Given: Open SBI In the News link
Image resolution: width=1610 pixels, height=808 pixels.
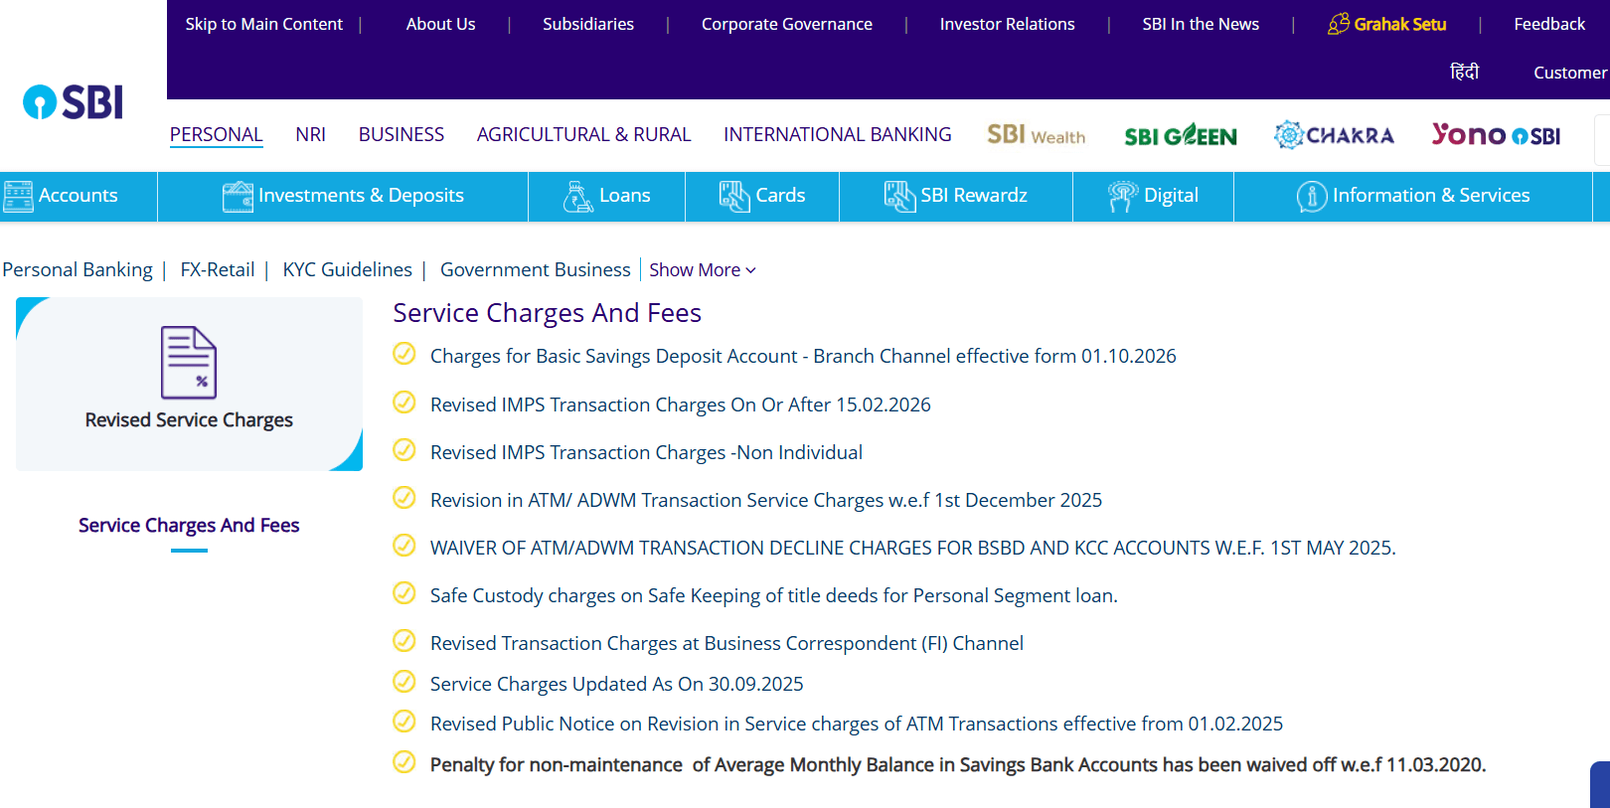Looking at the screenshot, I should click(x=1201, y=24).
